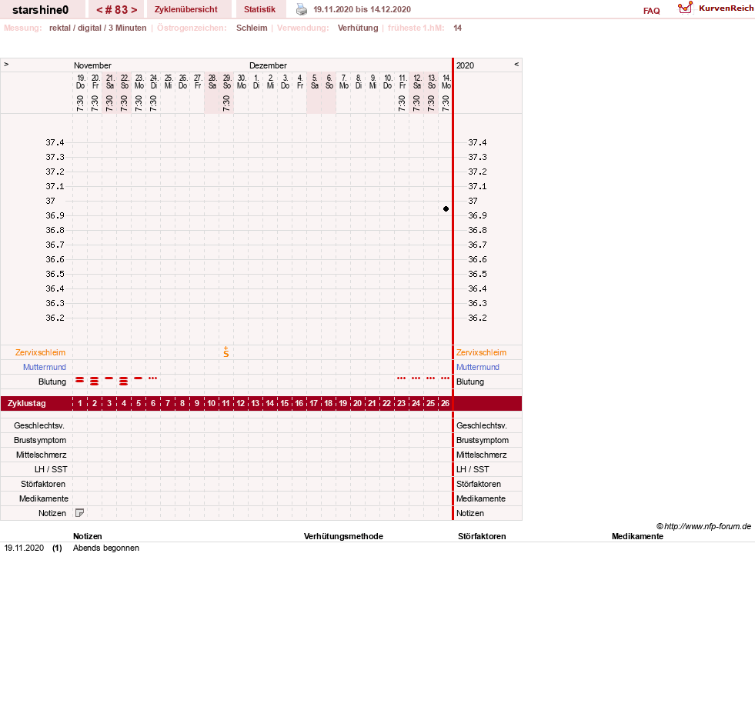Viewport: 755px width, 720px height.
Task: Open the KurvenReich logo link
Action: 716,8
